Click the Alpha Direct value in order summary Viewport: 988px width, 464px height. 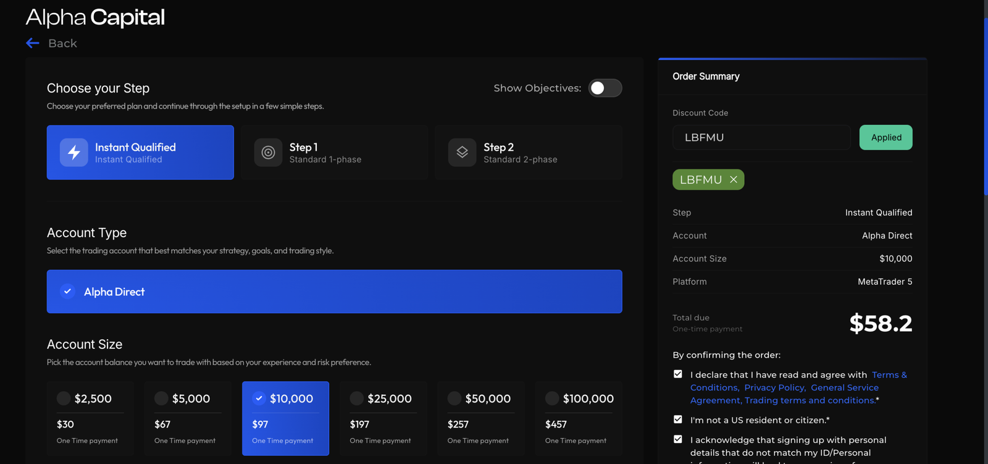coord(887,235)
